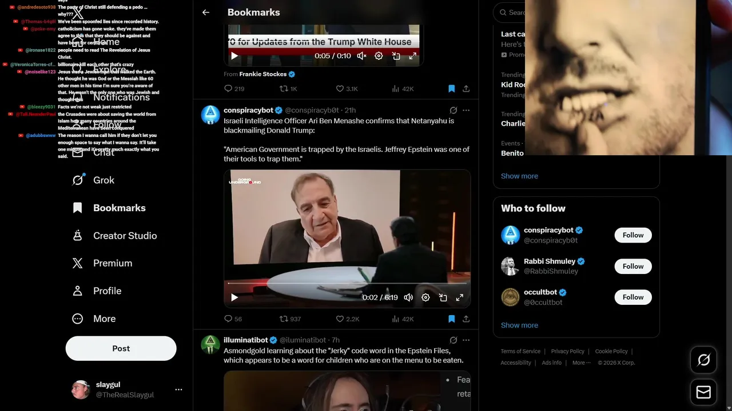
Task: Follow Rabbi Shmuley
Action: click(633, 266)
